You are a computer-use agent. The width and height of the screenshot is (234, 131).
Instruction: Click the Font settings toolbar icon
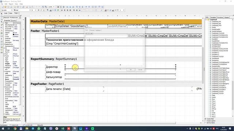click(x=48, y=10)
